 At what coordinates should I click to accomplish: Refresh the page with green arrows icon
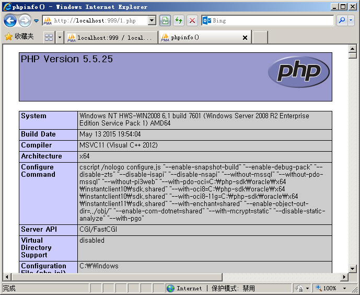179,21
